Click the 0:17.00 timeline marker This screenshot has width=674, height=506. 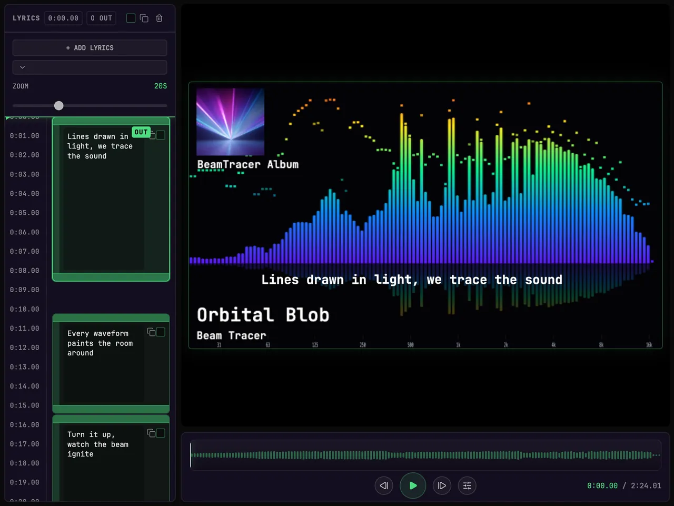tap(25, 444)
